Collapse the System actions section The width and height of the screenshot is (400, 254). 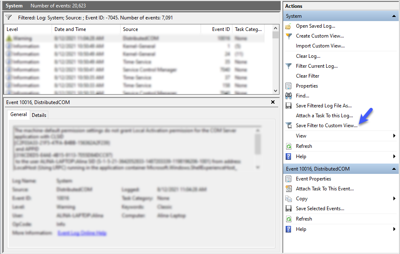tap(394, 16)
